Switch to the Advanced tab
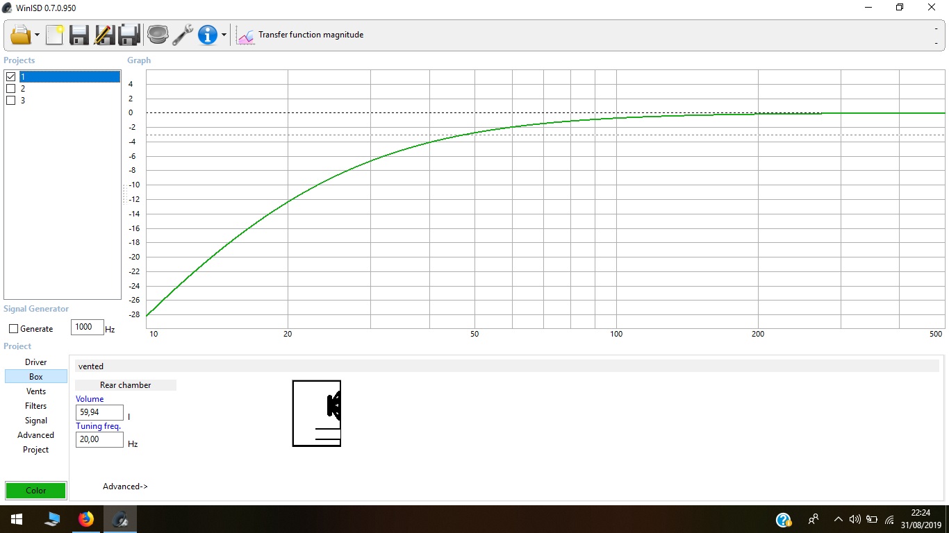The height and width of the screenshot is (533, 949). click(36, 435)
